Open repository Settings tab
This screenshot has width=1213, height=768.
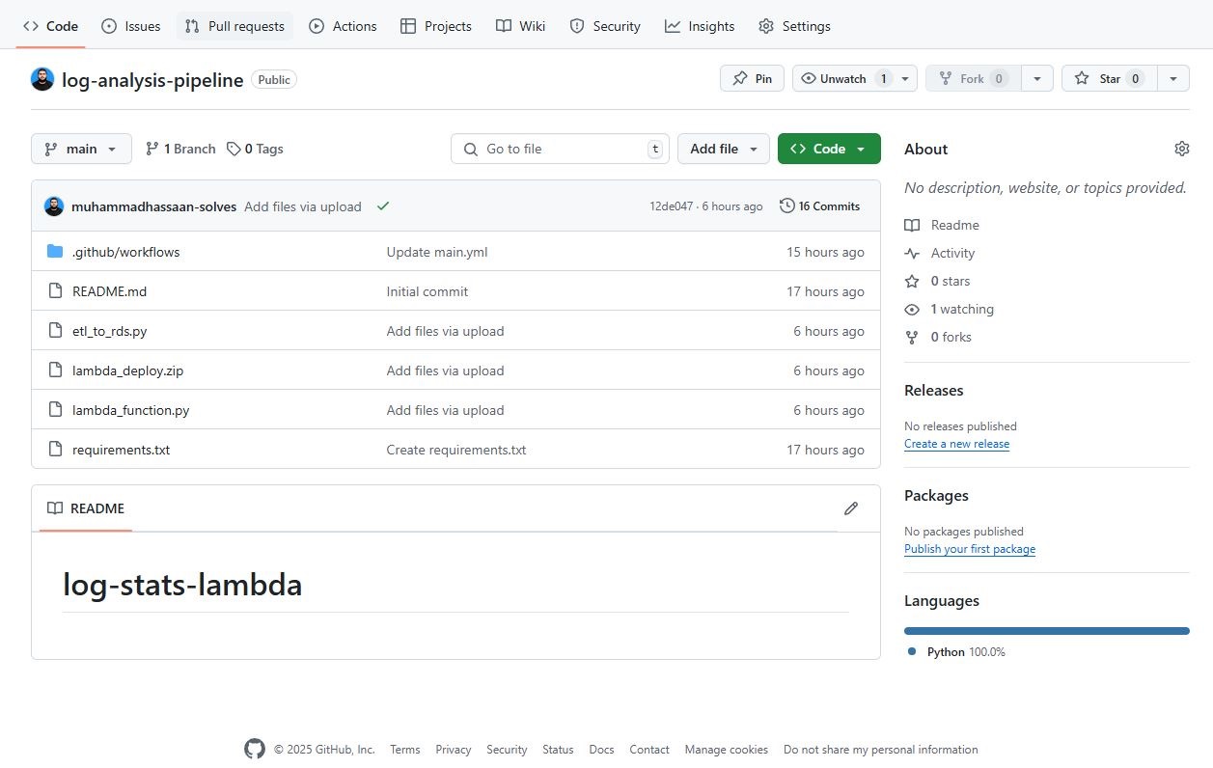pos(794,26)
